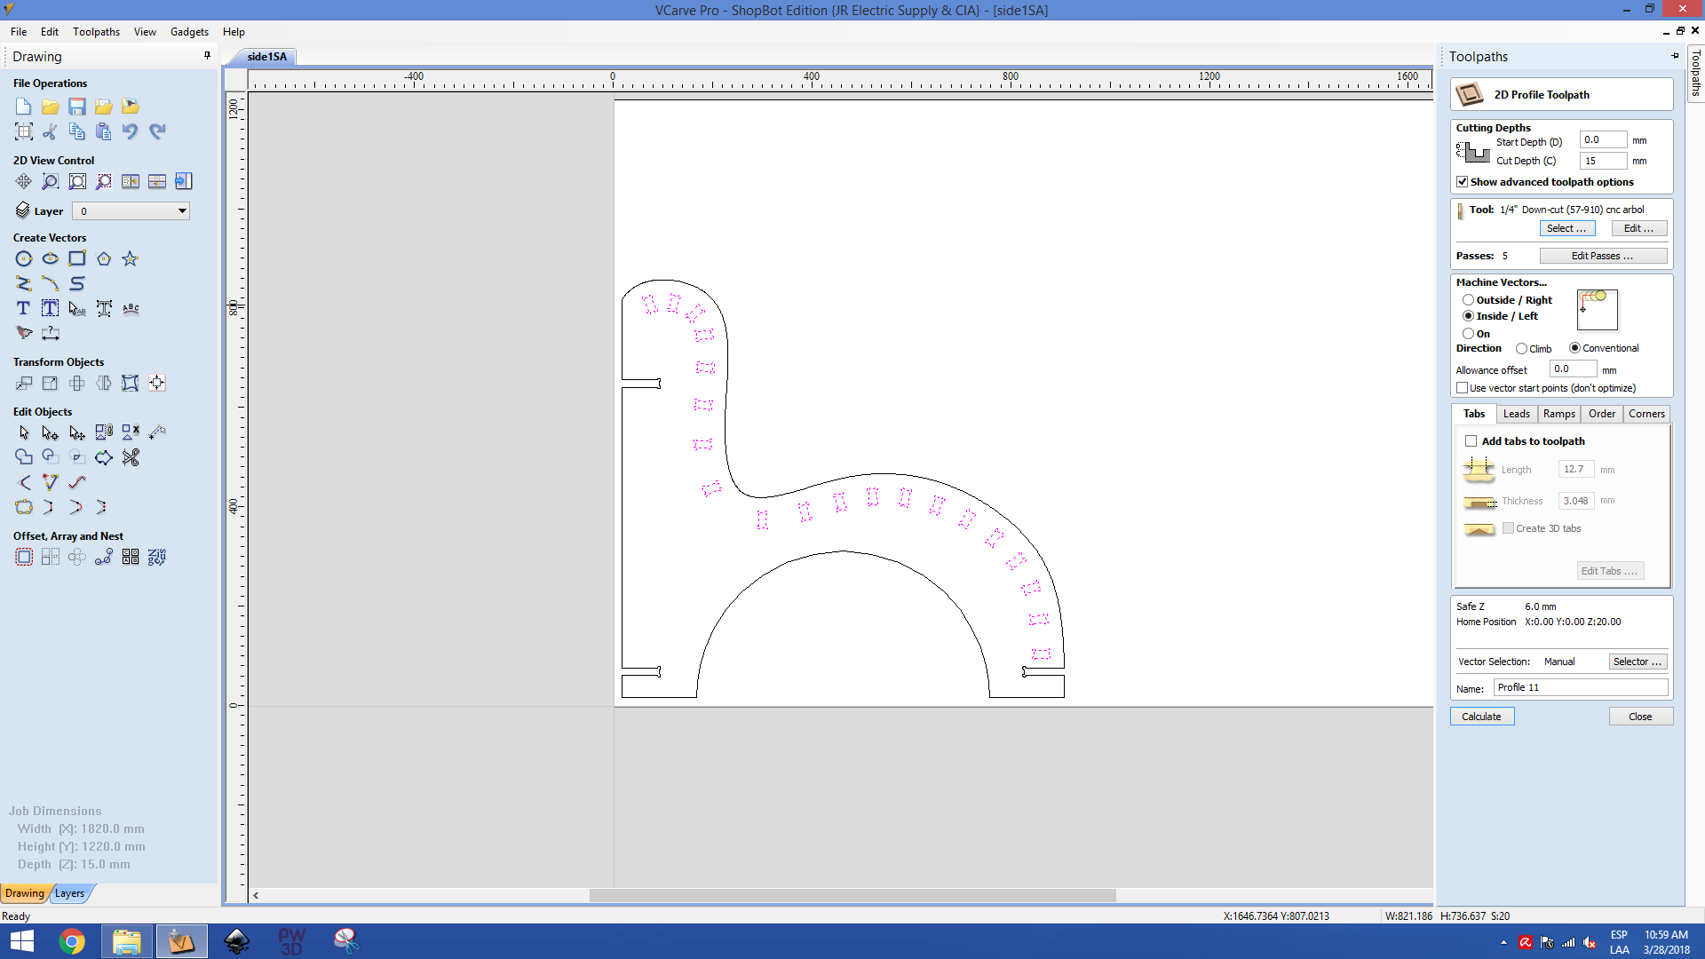Click the Start Depth input field

[x=1603, y=139]
